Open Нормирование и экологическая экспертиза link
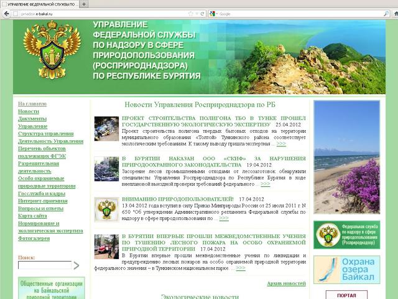398x299 pixels. (50, 227)
